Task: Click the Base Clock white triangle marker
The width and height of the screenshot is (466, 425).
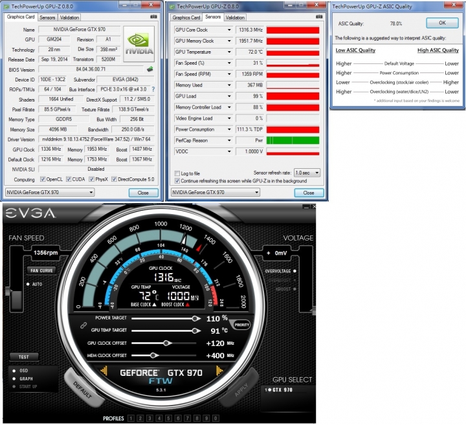Action: tap(154, 305)
